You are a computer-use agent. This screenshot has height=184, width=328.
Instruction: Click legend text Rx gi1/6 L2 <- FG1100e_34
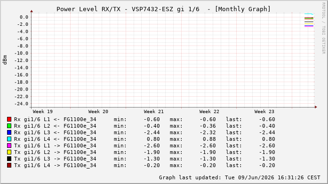coord(55,126)
